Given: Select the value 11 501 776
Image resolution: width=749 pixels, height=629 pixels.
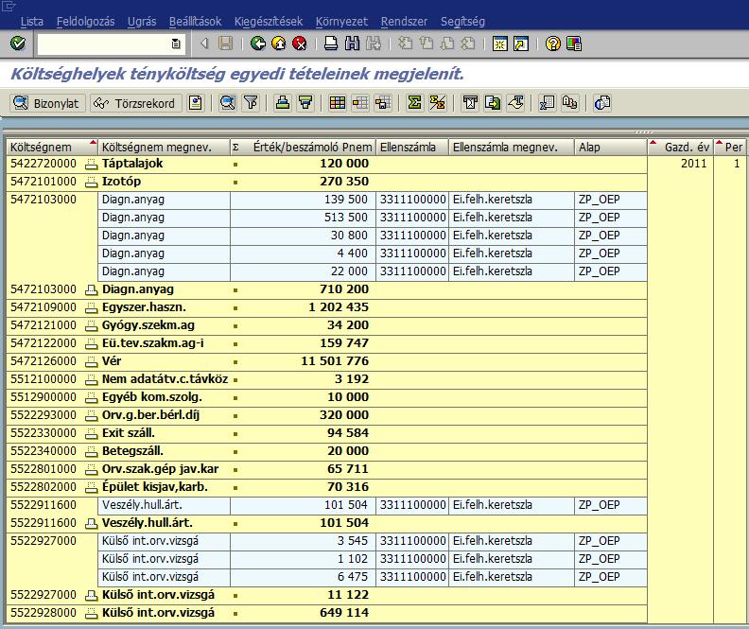Looking at the screenshot, I should click(335, 361).
